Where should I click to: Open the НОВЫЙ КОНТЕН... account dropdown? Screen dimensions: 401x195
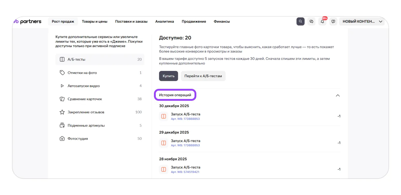point(362,21)
